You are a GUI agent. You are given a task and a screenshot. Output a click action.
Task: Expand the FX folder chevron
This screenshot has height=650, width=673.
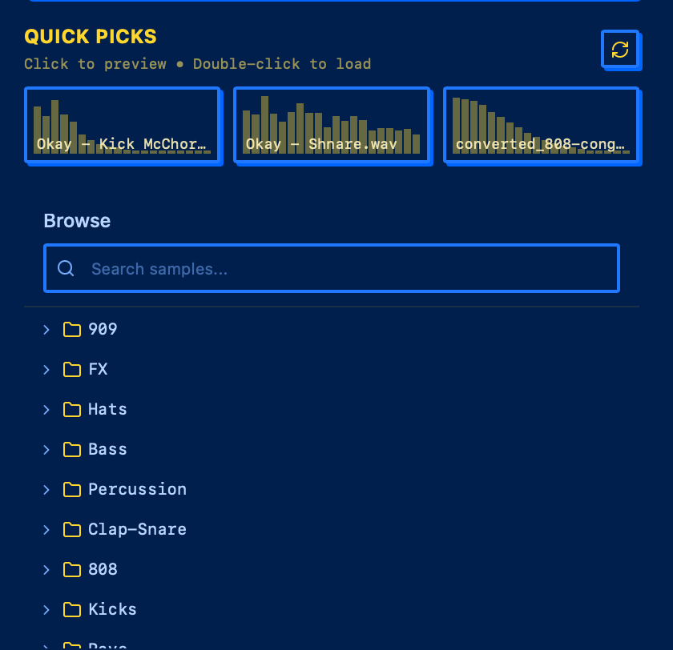46,370
